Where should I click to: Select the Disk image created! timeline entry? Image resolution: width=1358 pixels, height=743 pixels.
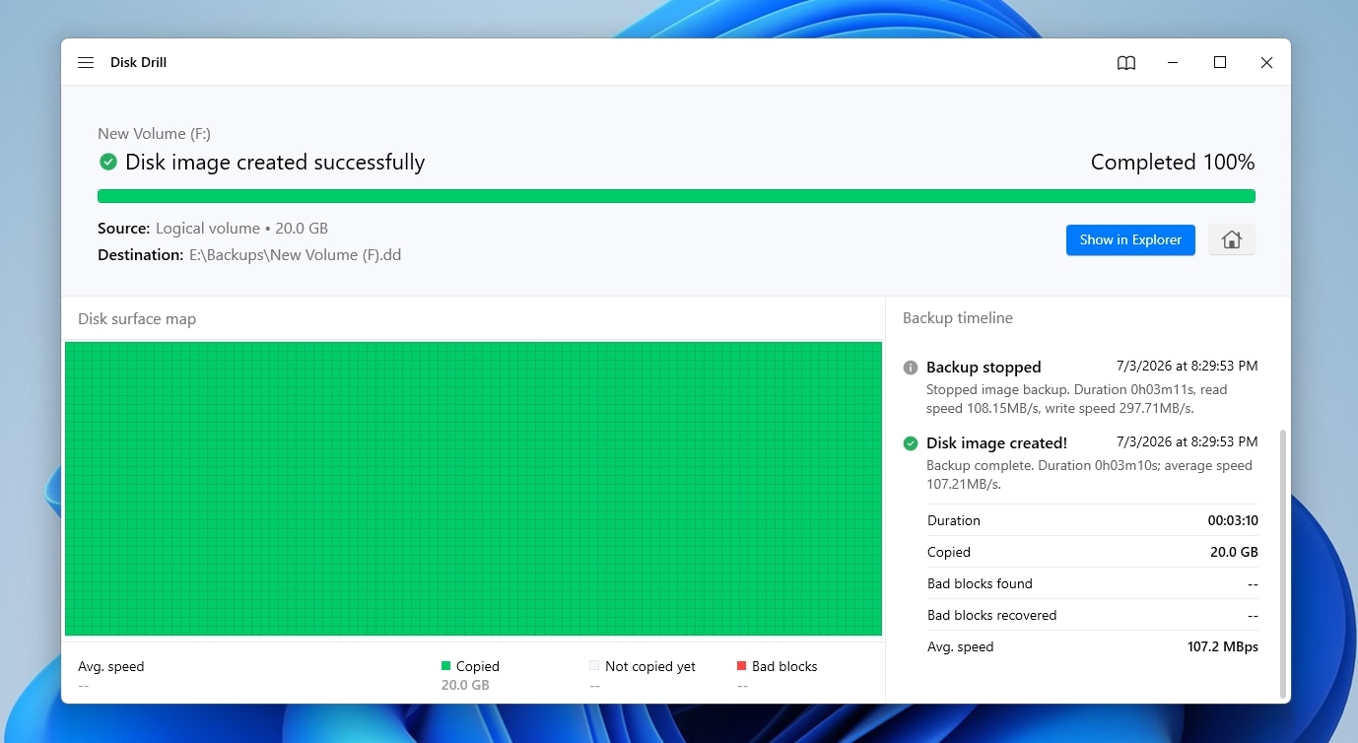click(1080, 463)
